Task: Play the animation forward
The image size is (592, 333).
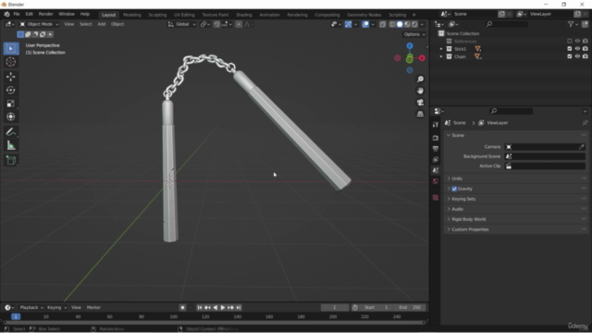Action: tap(223, 308)
